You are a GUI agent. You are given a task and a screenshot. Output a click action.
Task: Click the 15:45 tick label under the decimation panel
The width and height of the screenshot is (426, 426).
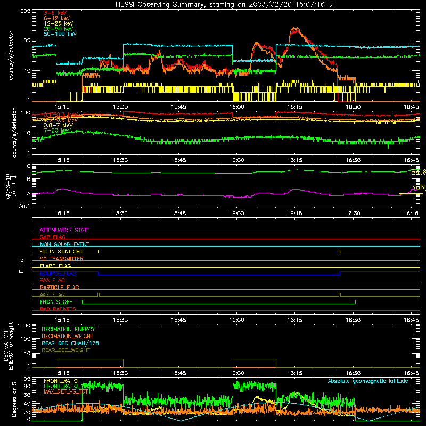[x=178, y=373]
